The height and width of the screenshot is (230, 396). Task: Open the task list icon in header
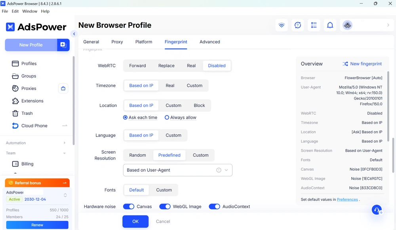pyautogui.click(x=314, y=25)
